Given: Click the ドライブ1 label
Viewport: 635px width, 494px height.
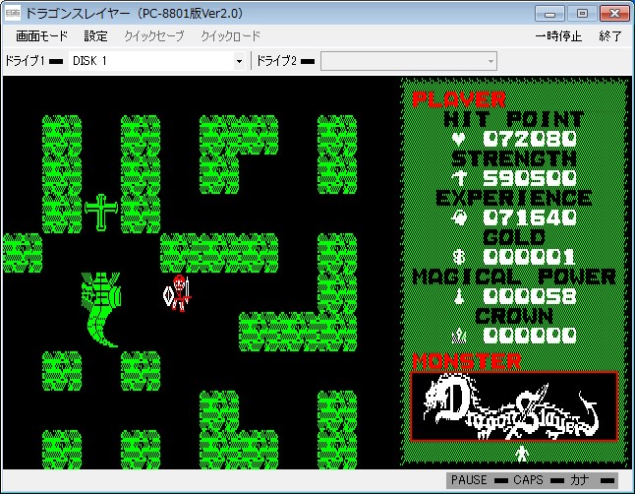Looking at the screenshot, I should 24,61.
